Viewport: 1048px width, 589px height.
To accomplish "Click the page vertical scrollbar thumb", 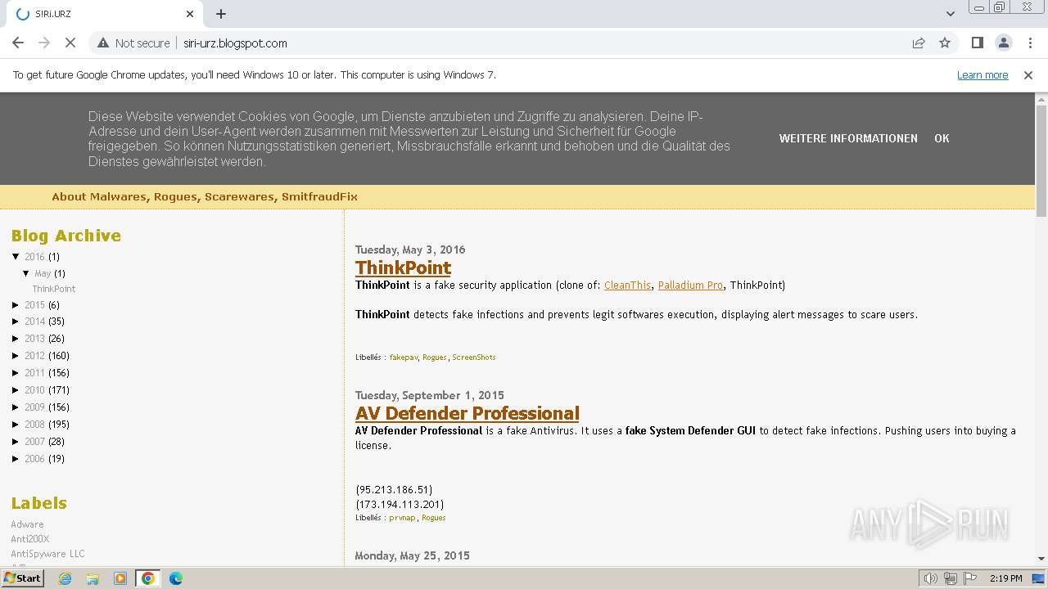I will 1041,160.
